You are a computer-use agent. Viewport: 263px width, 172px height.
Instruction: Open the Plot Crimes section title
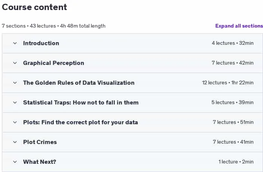pos(40,142)
